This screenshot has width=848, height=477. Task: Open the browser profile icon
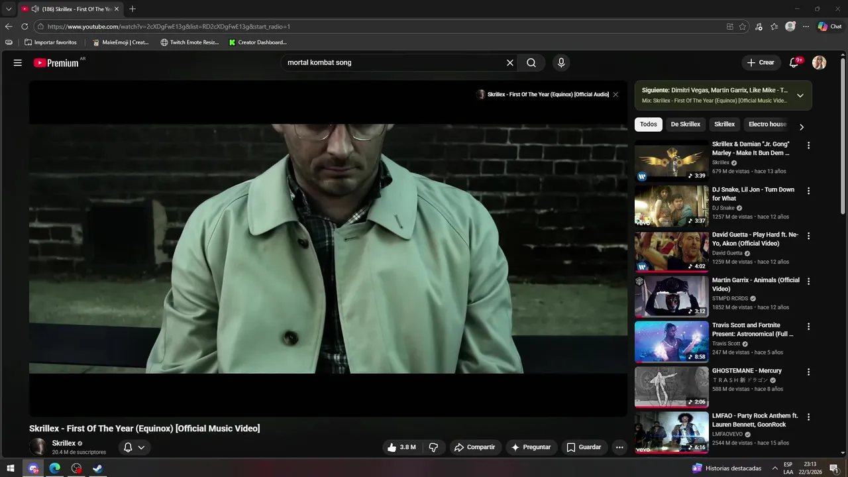[x=790, y=26]
